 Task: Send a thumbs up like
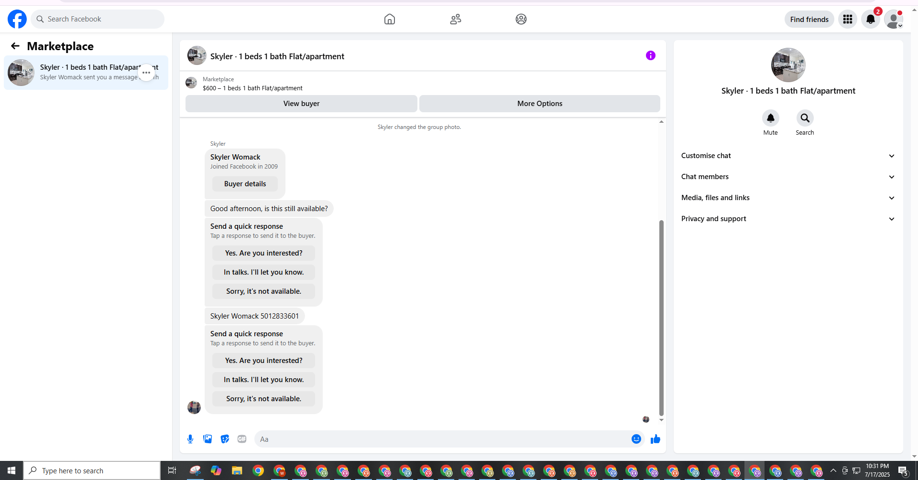656,439
